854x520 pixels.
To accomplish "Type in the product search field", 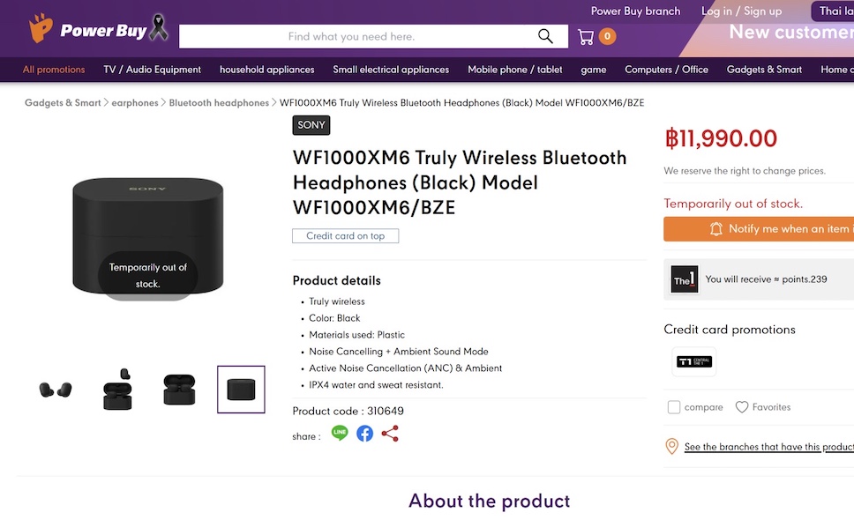I will pos(351,36).
